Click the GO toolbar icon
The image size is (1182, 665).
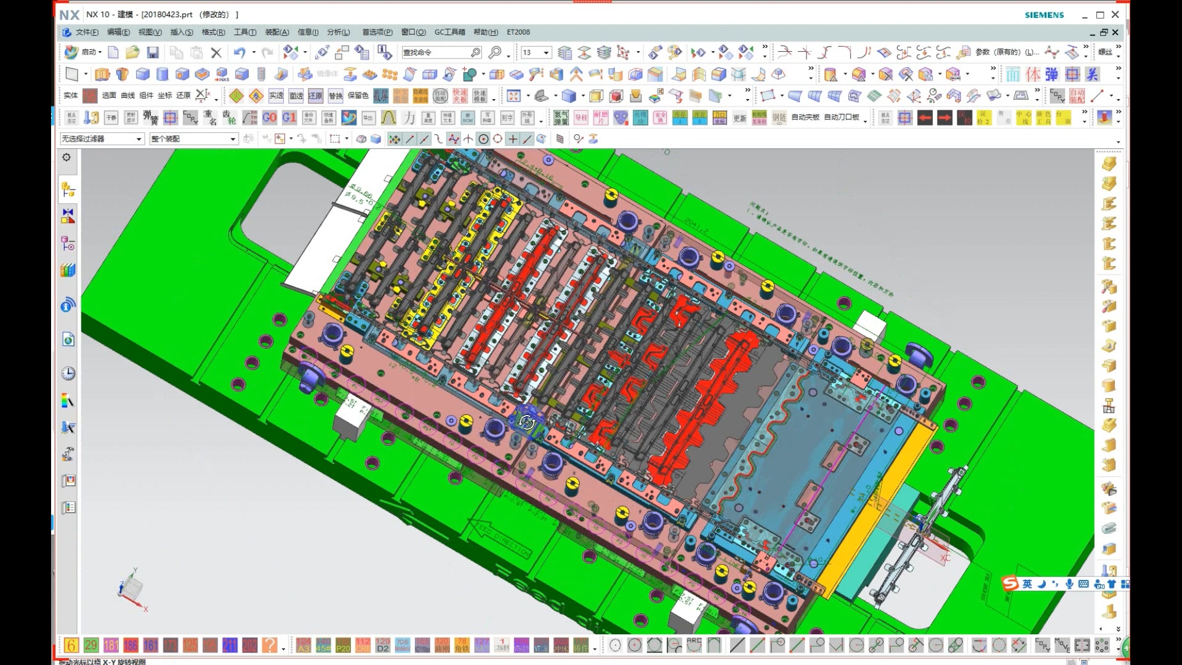point(270,117)
